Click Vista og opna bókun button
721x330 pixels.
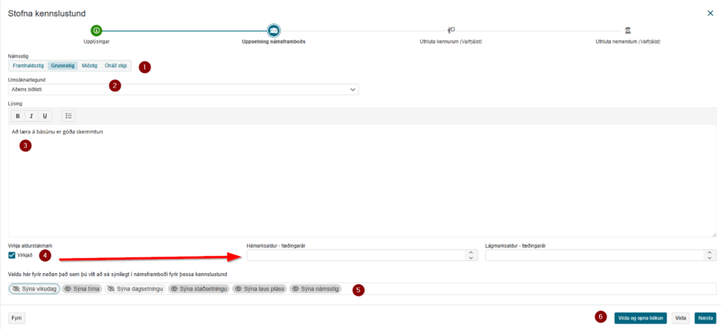pyautogui.click(x=641, y=317)
